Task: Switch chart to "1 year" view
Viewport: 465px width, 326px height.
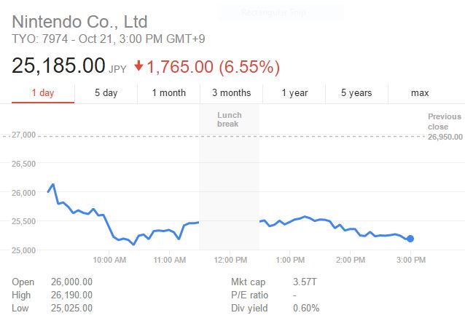Action: (x=294, y=92)
